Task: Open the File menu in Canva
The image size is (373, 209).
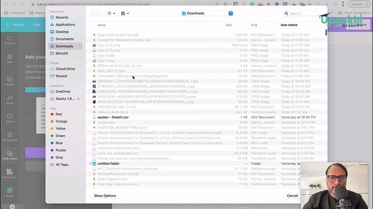Action: click(x=37, y=24)
